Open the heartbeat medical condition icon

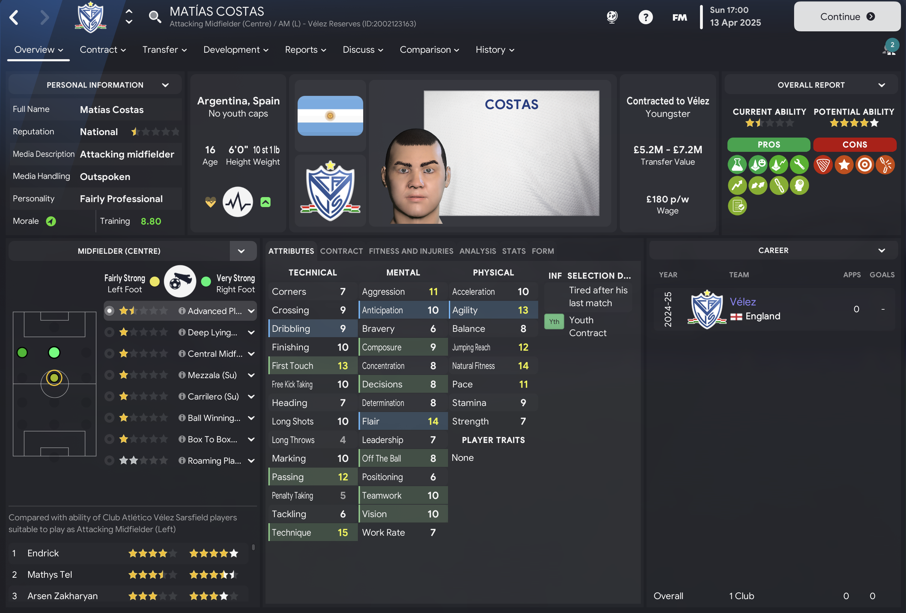237,202
